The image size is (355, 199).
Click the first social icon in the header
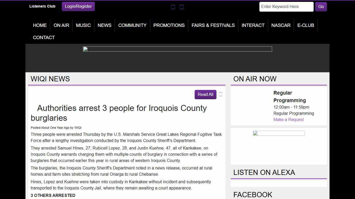coord(173,7)
